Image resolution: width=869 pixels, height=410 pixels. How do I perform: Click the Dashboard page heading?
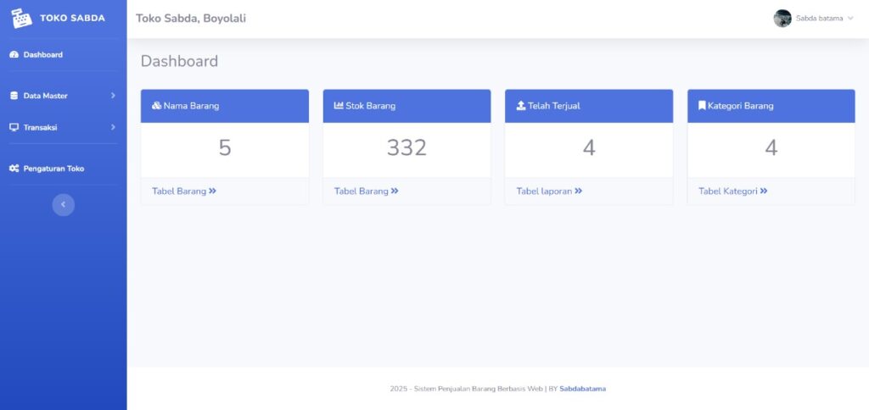[179, 62]
